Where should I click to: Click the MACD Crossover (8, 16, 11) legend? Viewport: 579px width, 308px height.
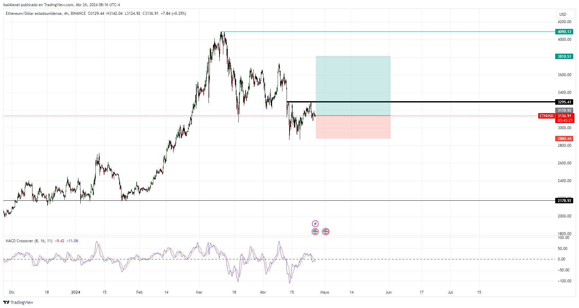point(29,241)
